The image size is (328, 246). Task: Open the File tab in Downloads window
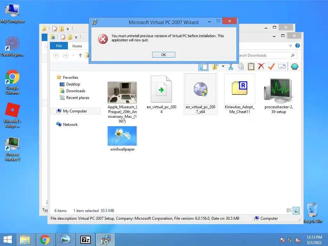[x=59, y=46]
